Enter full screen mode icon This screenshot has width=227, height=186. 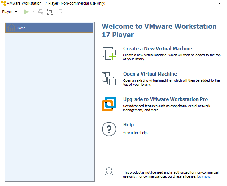pyautogui.click(x=50, y=12)
